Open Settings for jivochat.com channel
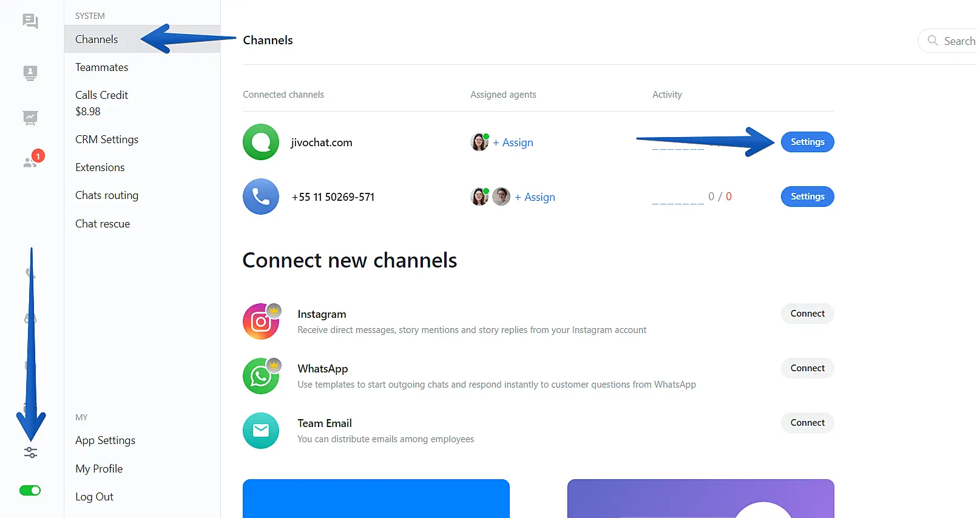Image resolution: width=977 pixels, height=518 pixels. (807, 142)
